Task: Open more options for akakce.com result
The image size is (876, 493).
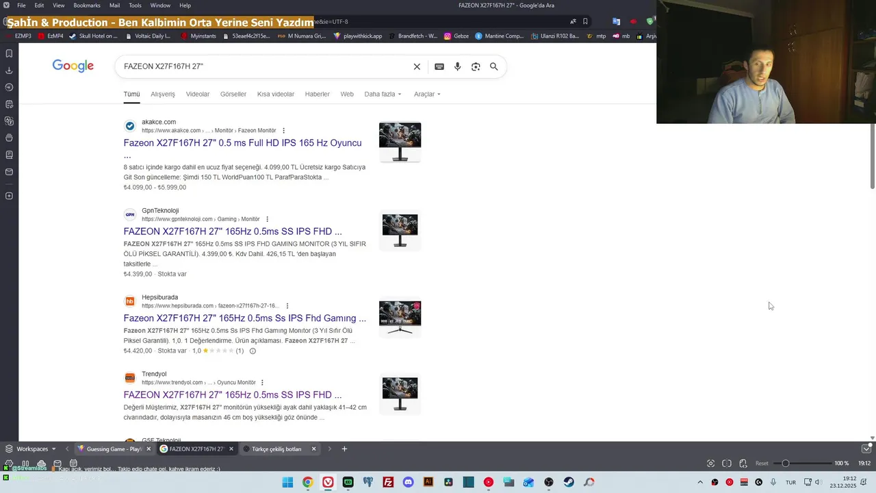Action: click(283, 131)
